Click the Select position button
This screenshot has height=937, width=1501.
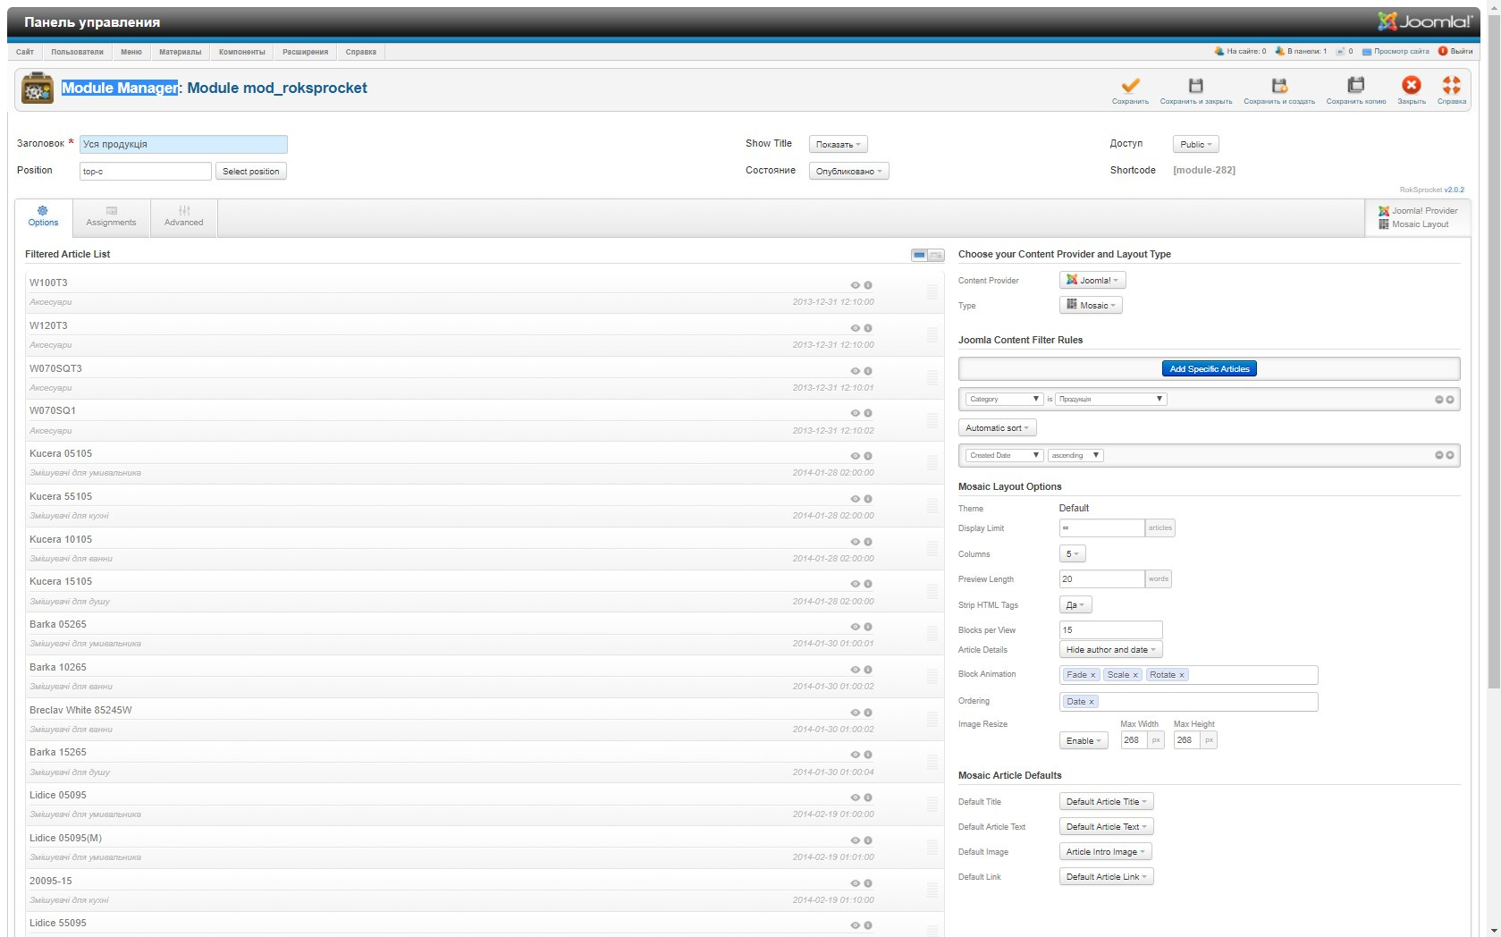[x=250, y=171]
